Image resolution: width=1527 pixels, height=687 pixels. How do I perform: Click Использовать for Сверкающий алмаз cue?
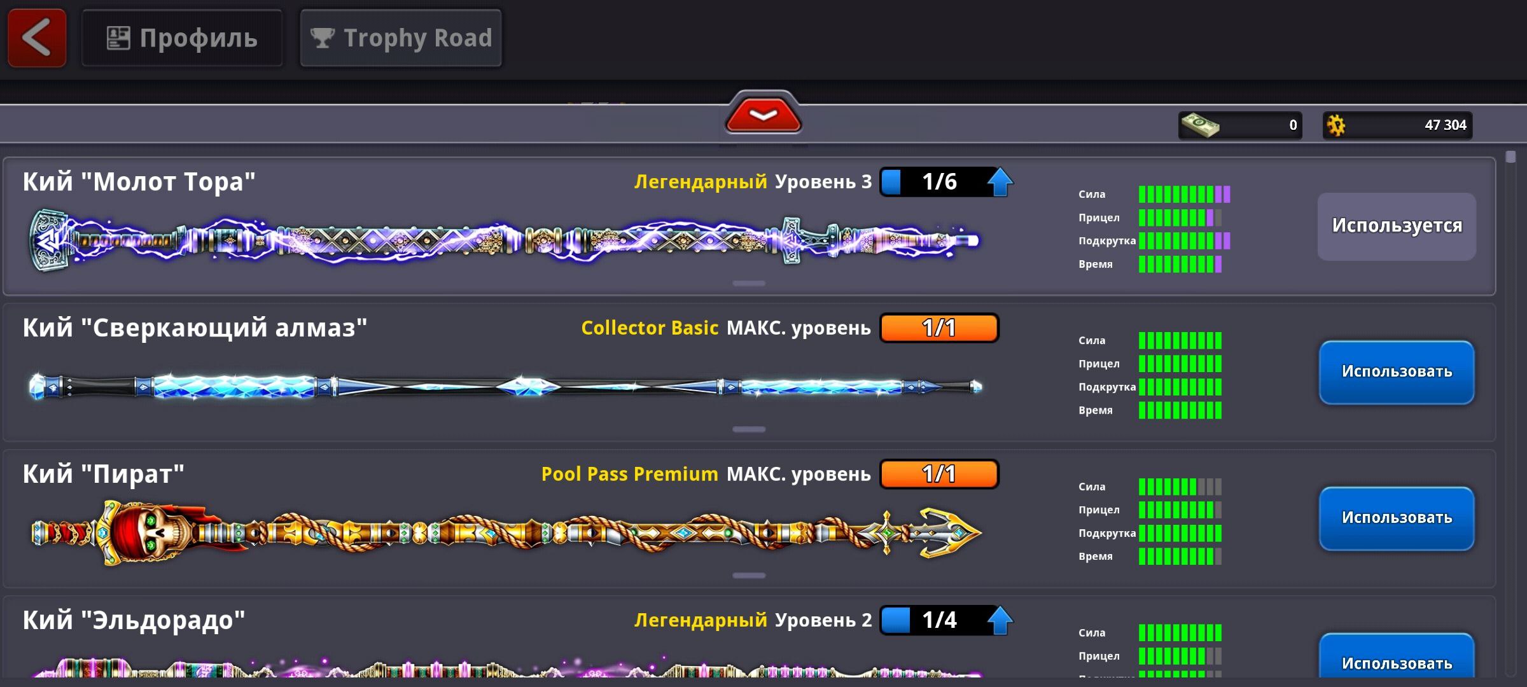(1397, 372)
